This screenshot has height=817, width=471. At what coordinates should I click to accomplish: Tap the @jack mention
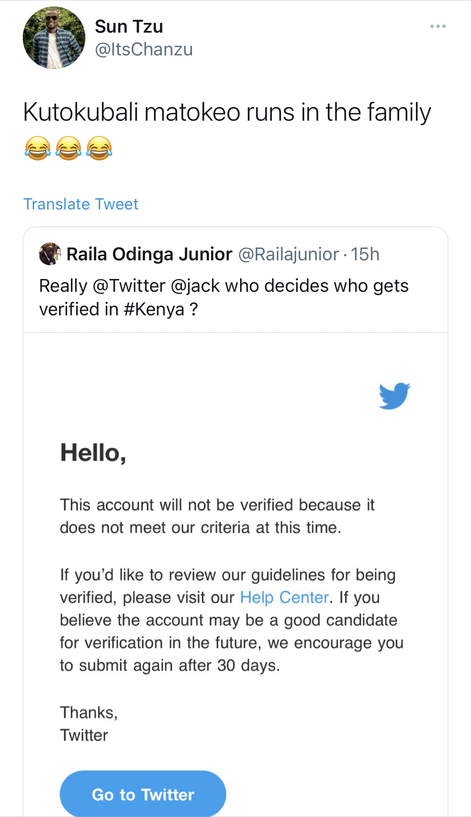[195, 286]
